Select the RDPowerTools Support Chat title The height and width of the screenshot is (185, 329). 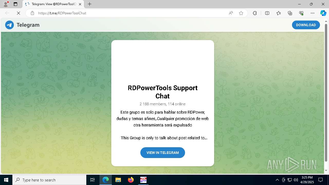click(x=163, y=92)
